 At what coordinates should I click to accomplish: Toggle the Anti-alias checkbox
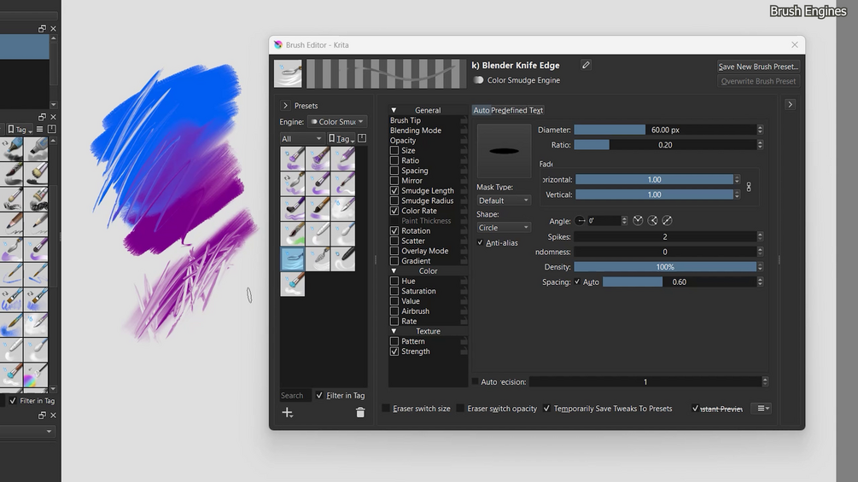(x=481, y=242)
